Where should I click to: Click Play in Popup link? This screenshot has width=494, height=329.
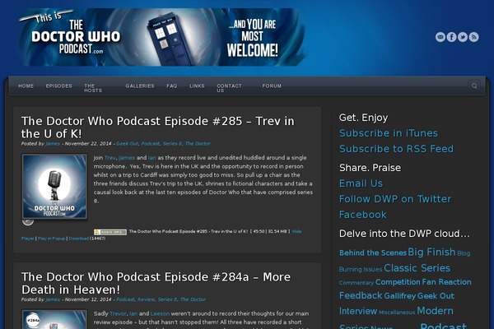[x=51, y=239]
